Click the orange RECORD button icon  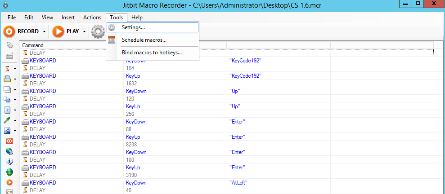pos(9,31)
